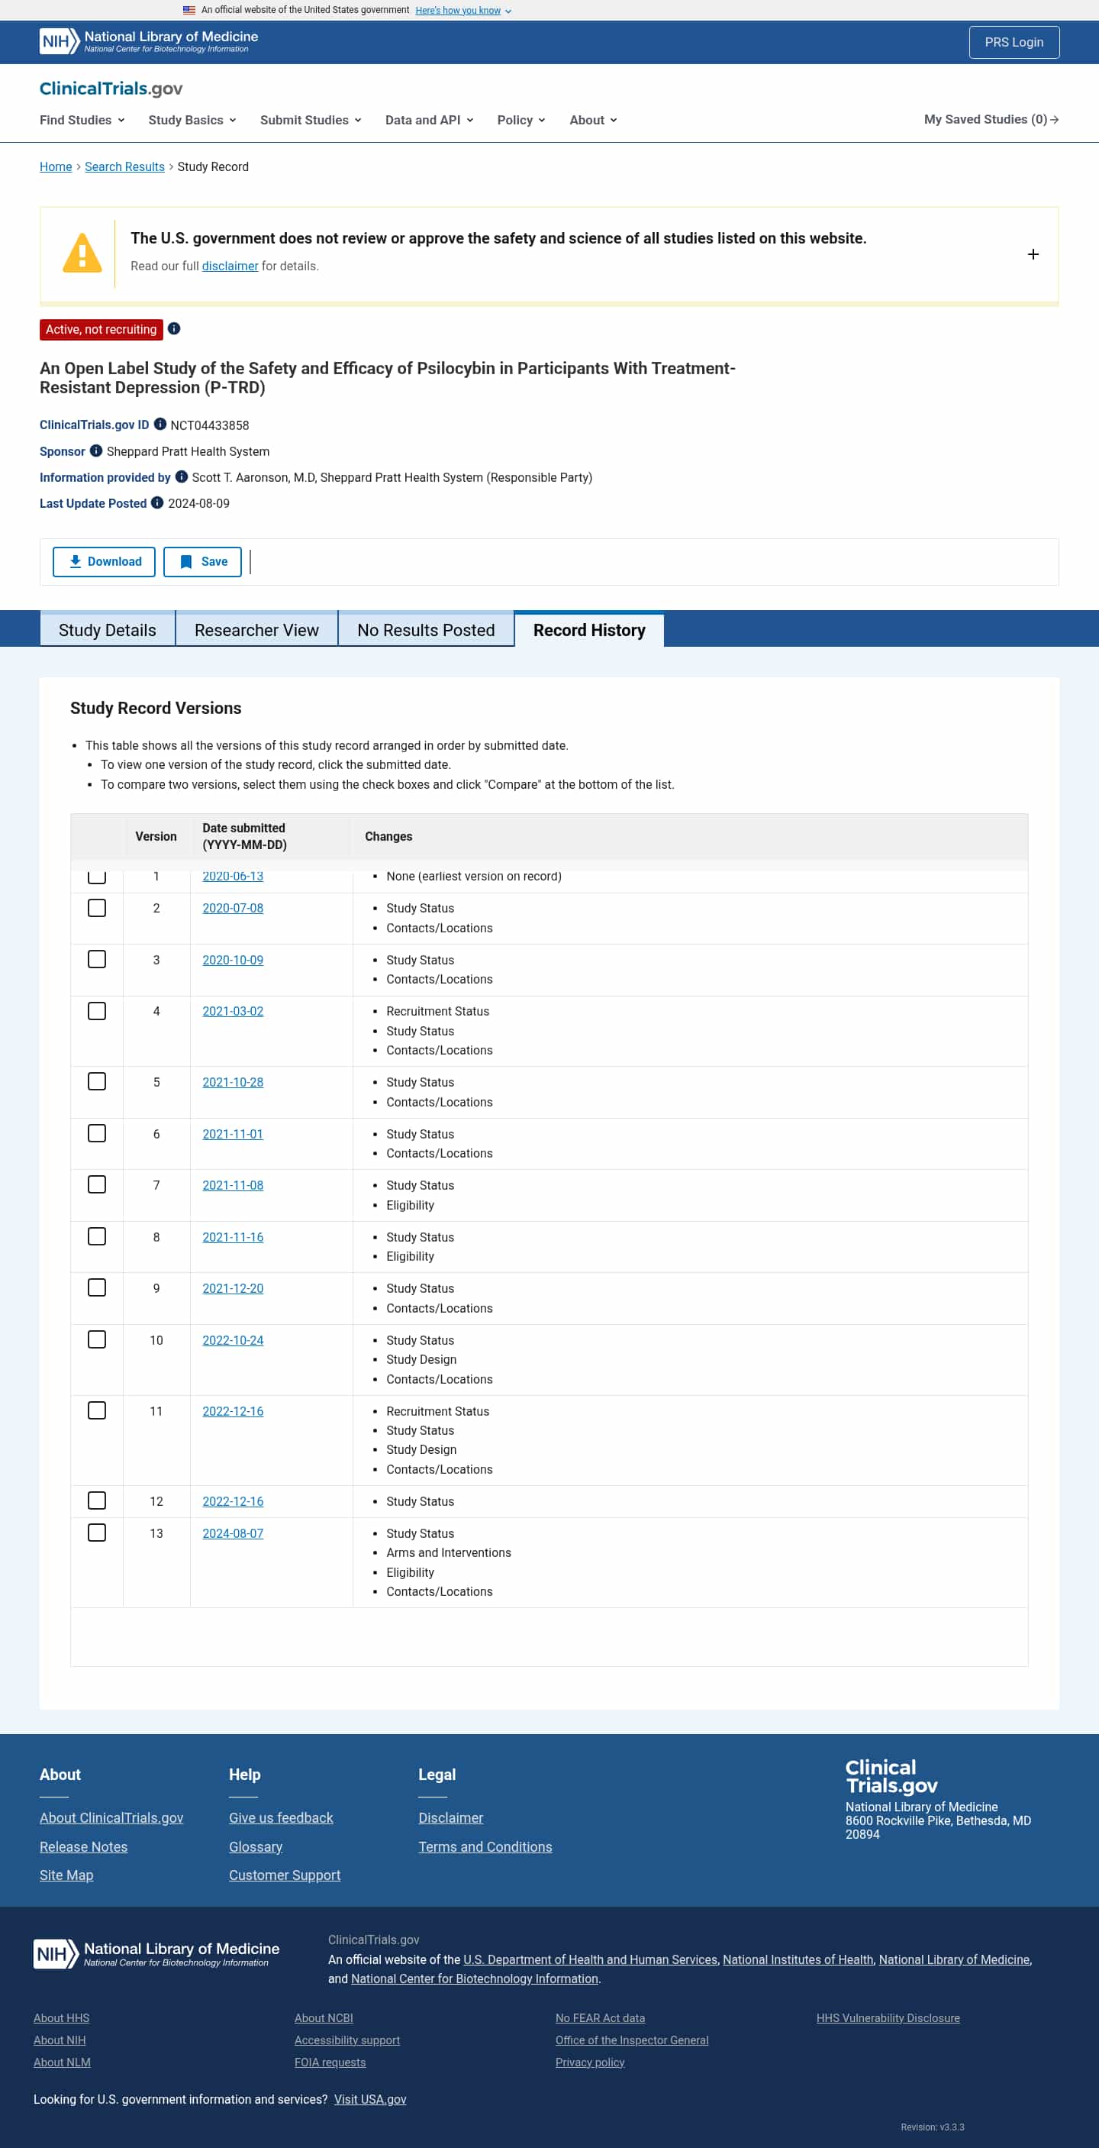Open the version submitted 2024-08-07
1099x2148 pixels.
pos(233,1533)
